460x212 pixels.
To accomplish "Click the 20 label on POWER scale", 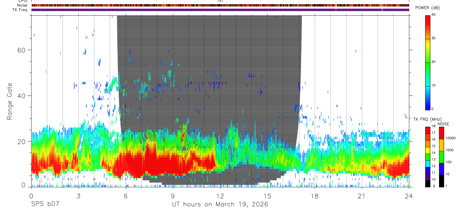I will (433, 62).
